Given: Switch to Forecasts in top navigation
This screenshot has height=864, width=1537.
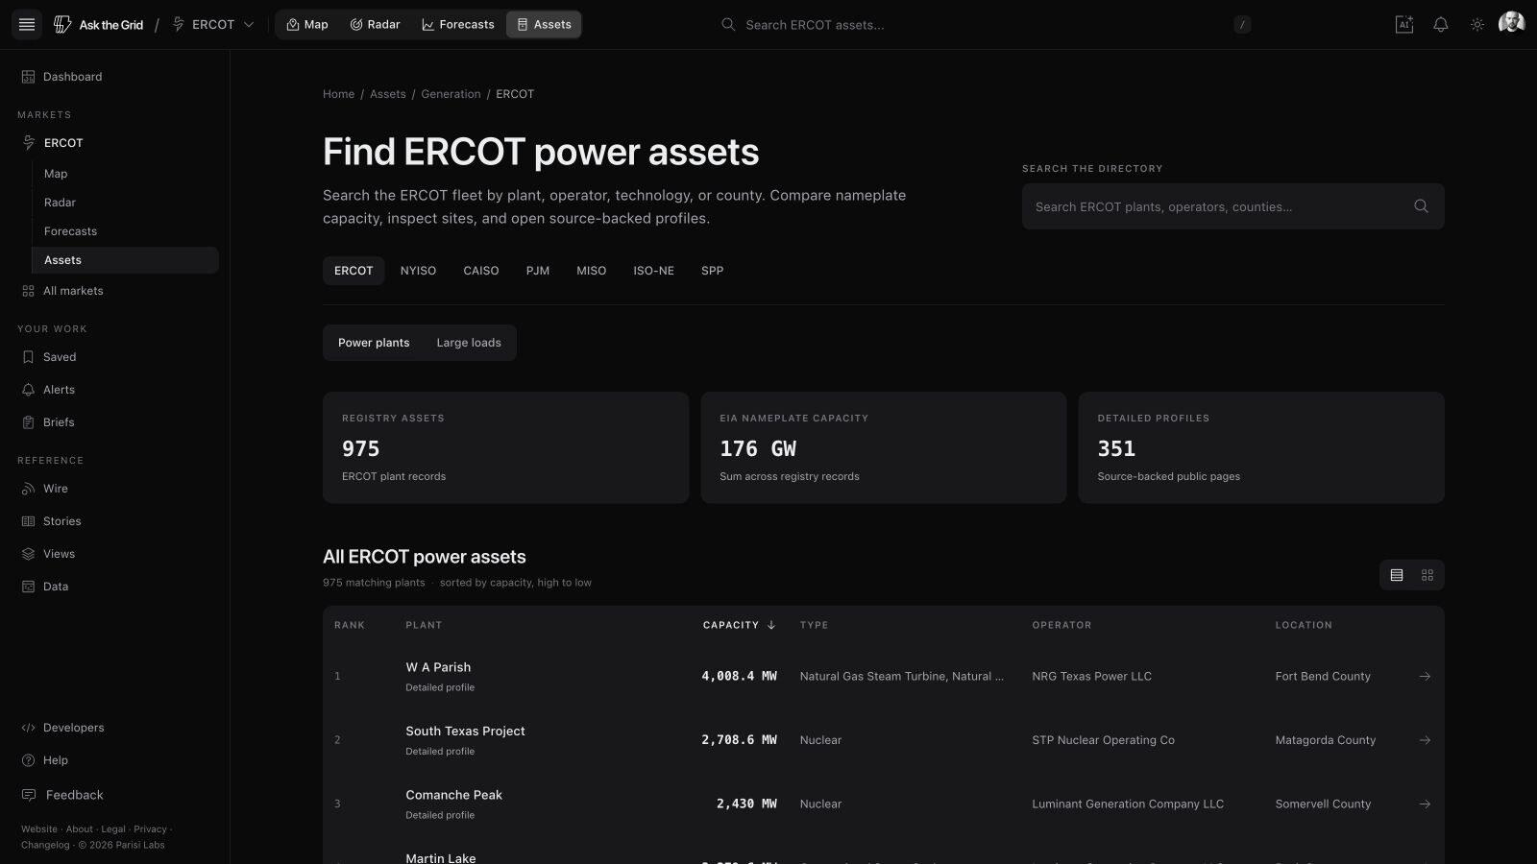Looking at the screenshot, I should [x=457, y=25].
